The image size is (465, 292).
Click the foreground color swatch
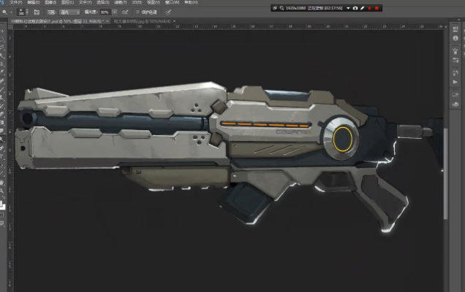tap(3, 202)
